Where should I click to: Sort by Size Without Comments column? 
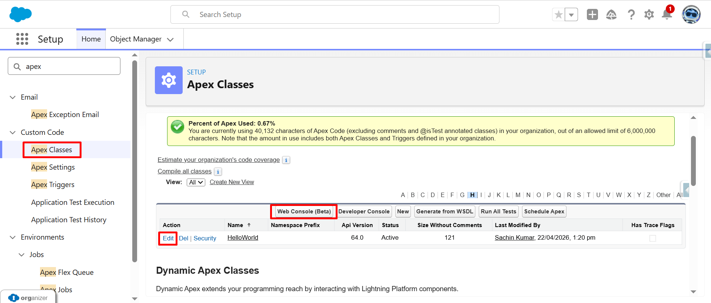[x=449, y=225]
